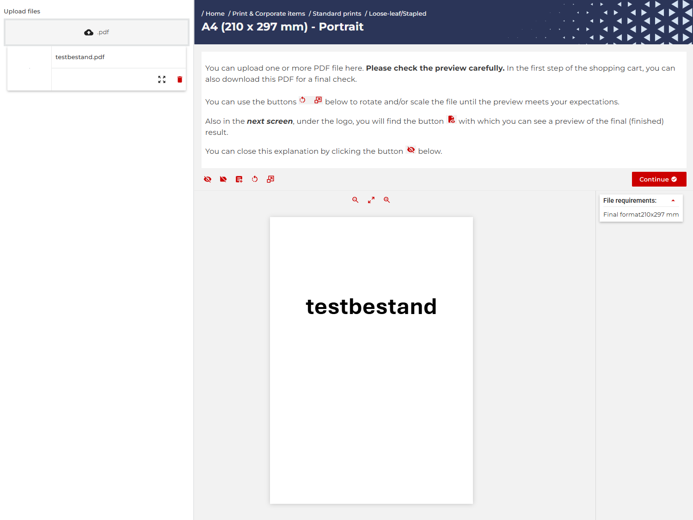Go to the Home breadcrumb link
The width and height of the screenshot is (693, 520).
pyautogui.click(x=215, y=13)
